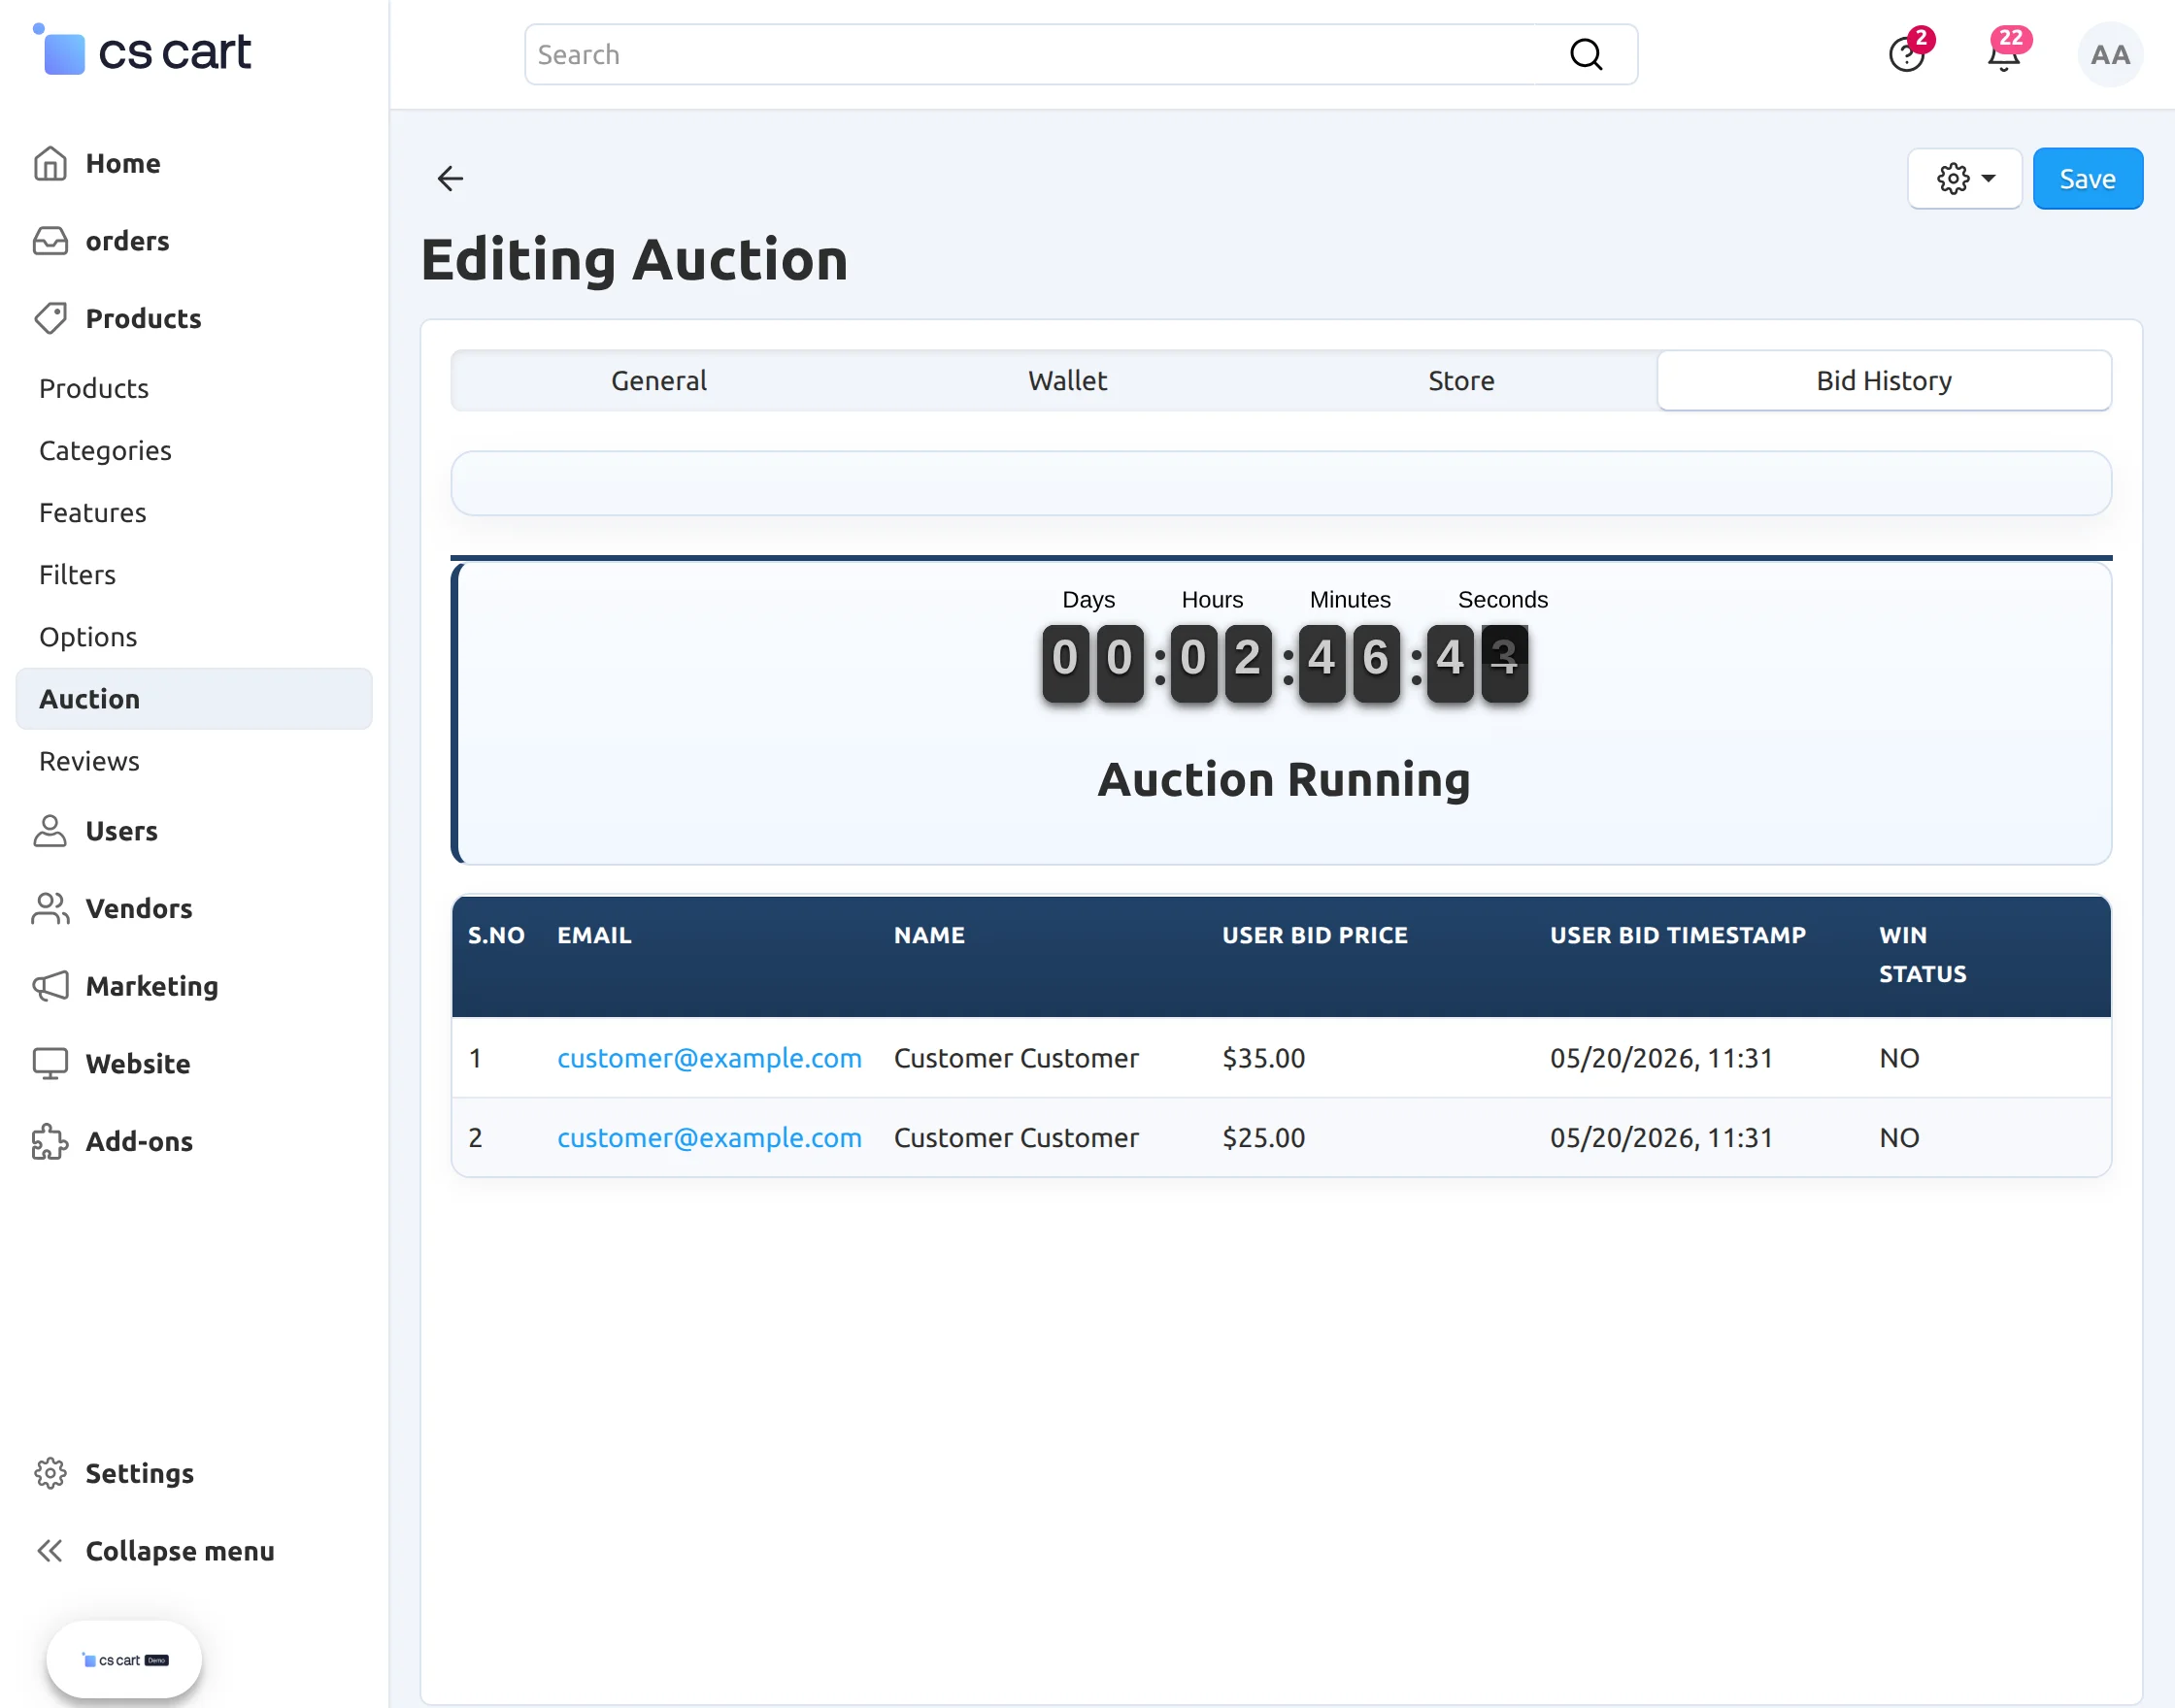Click the cs cart Demo badge
2175x1708 pixels.
pos(124,1660)
